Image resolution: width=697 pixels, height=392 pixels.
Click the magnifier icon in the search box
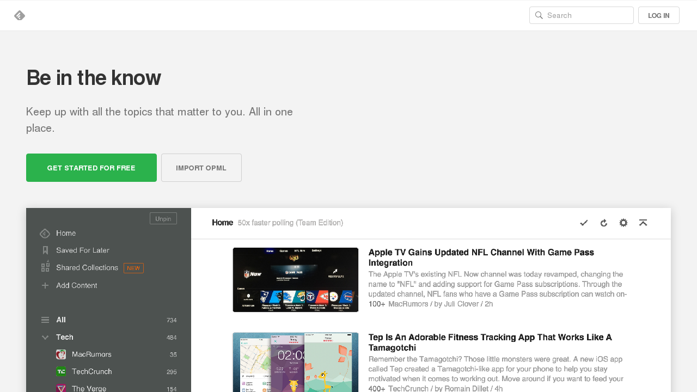539,15
